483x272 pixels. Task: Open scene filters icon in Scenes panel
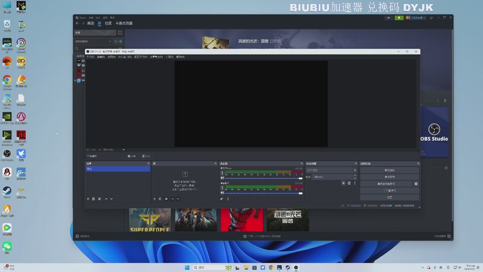tap(100, 199)
